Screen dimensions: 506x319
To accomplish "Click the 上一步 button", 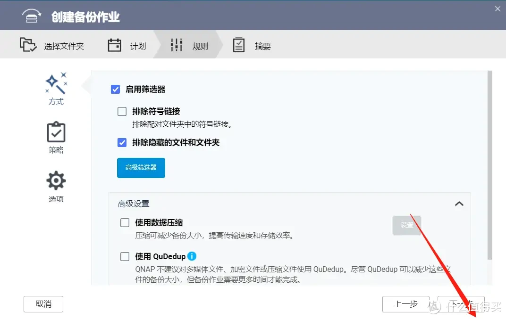I will click(405, 304).
